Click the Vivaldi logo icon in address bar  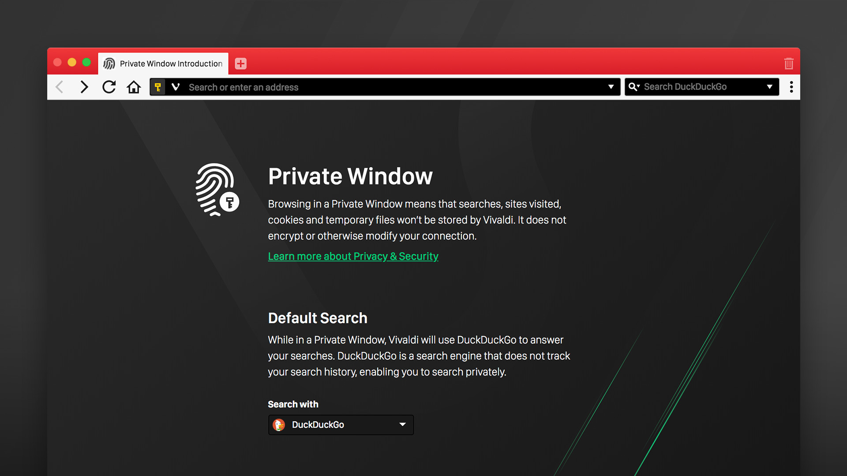[175, 88]
